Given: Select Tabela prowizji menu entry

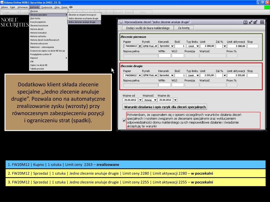Looking at the screenshot, I should pos(49,69).
